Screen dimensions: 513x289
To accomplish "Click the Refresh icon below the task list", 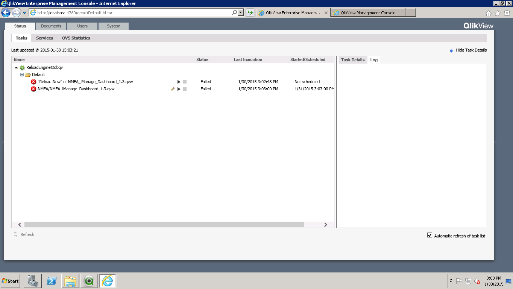I will click(16, 234).
